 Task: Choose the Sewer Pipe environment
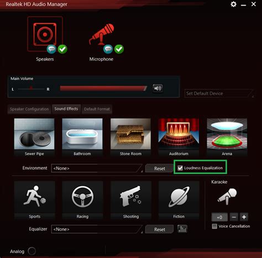point(34,137)
